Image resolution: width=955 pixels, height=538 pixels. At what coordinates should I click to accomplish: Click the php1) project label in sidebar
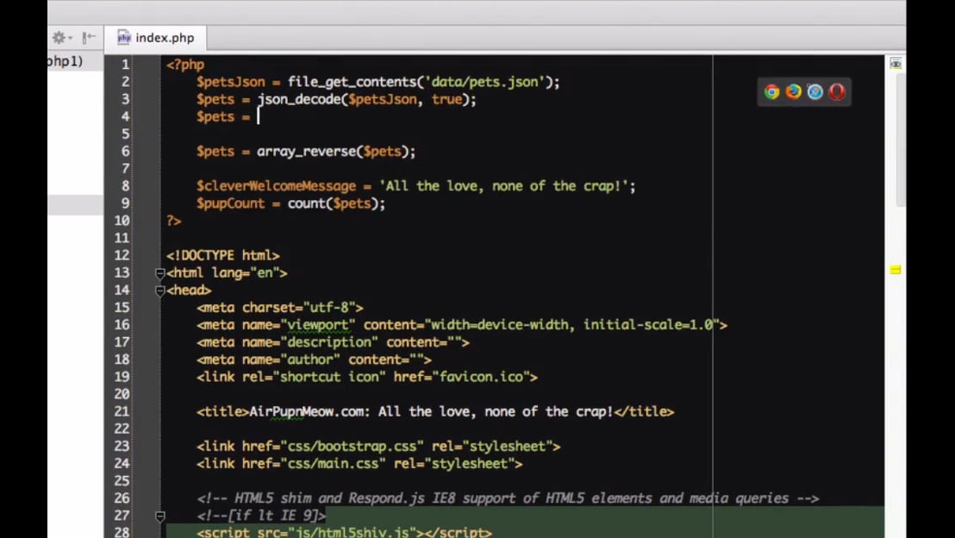click(x=65, y=61)
